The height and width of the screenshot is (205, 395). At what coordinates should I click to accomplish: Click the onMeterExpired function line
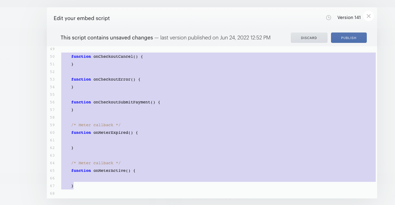coord(104,133)
